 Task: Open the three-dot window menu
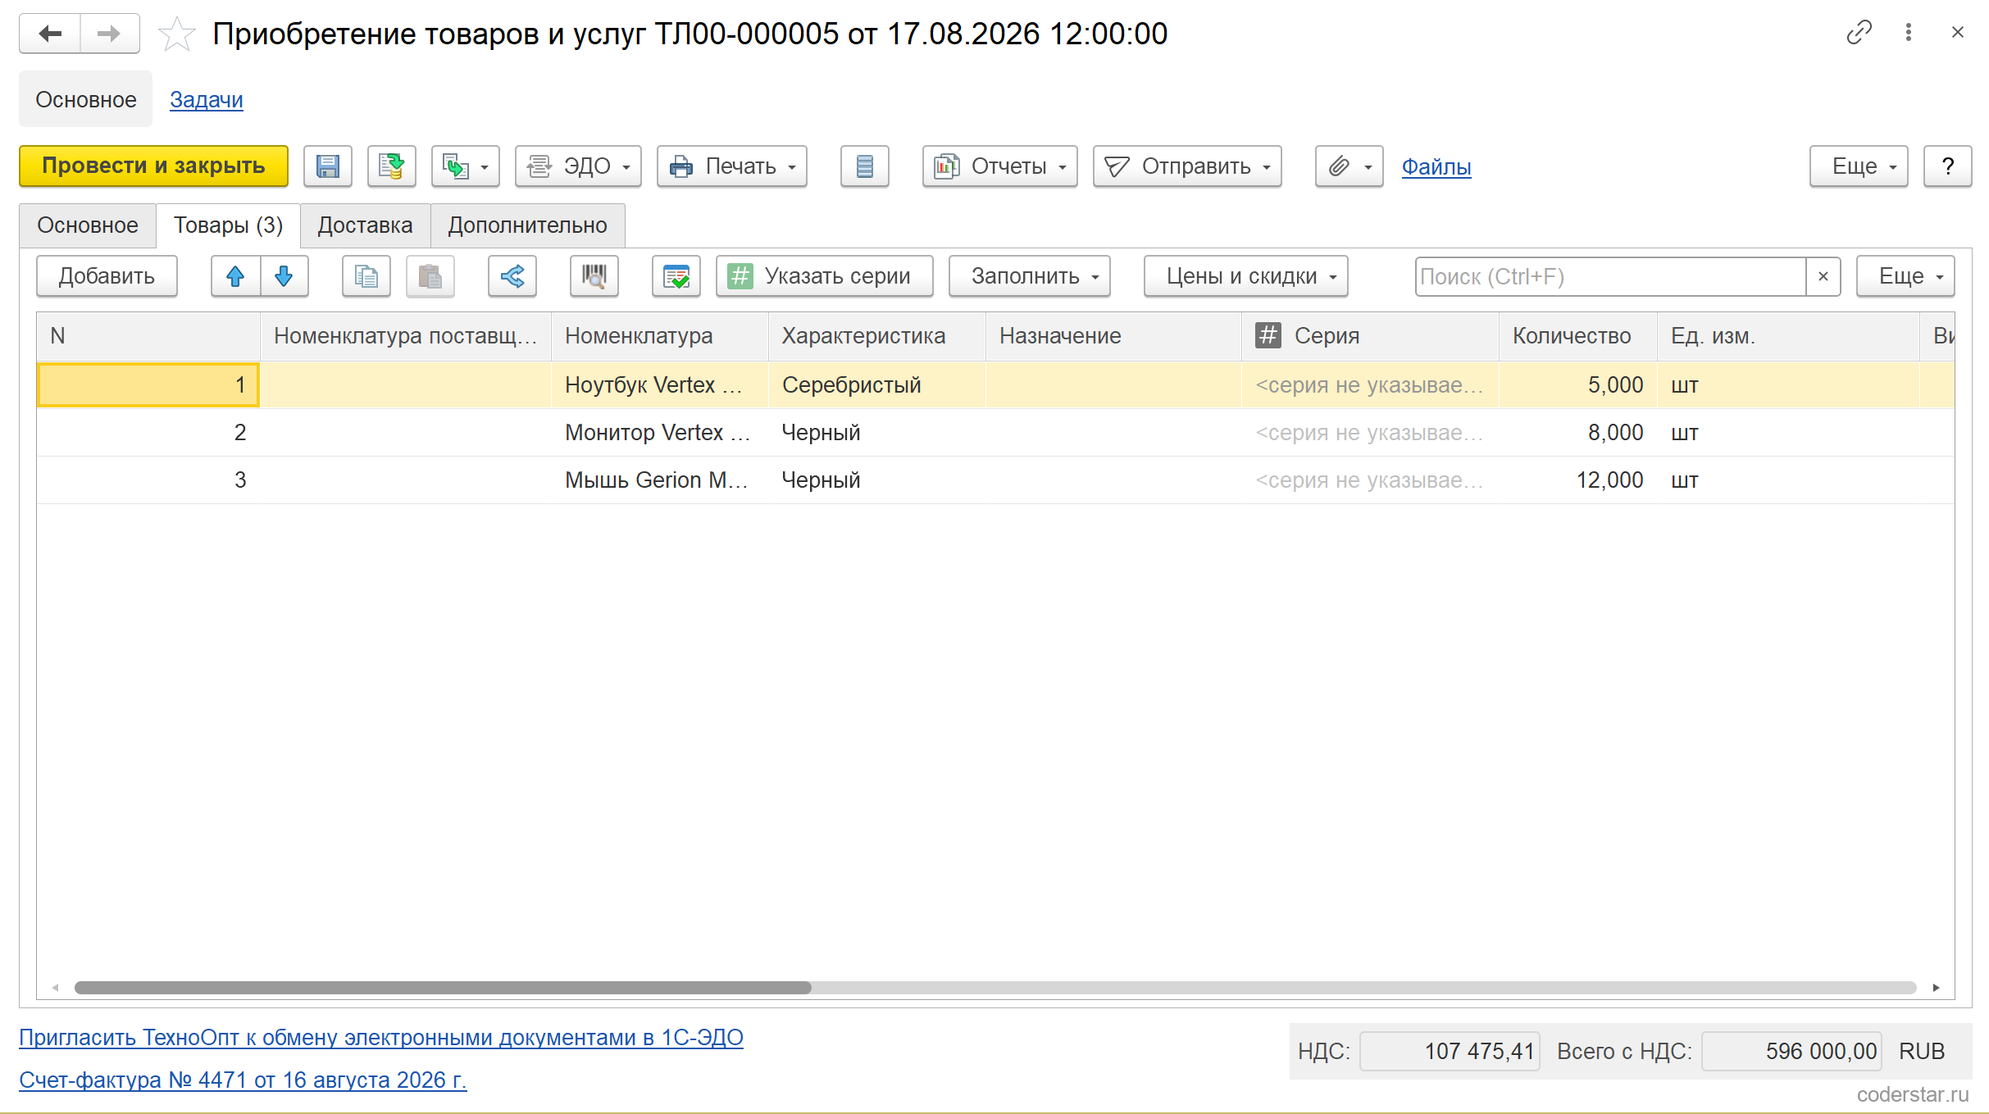point(1909,33)
